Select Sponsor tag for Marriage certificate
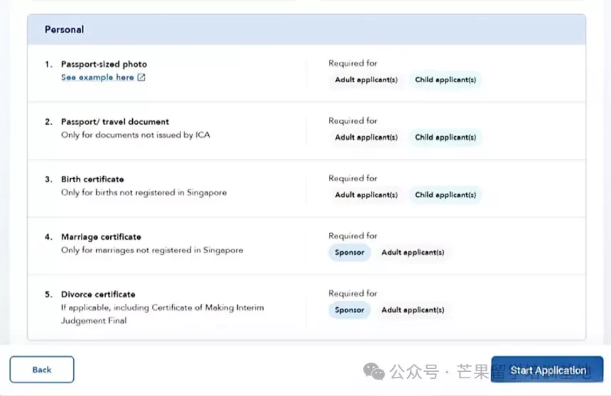The width and height of the screenshot is (611, 396). pos(350,253)
